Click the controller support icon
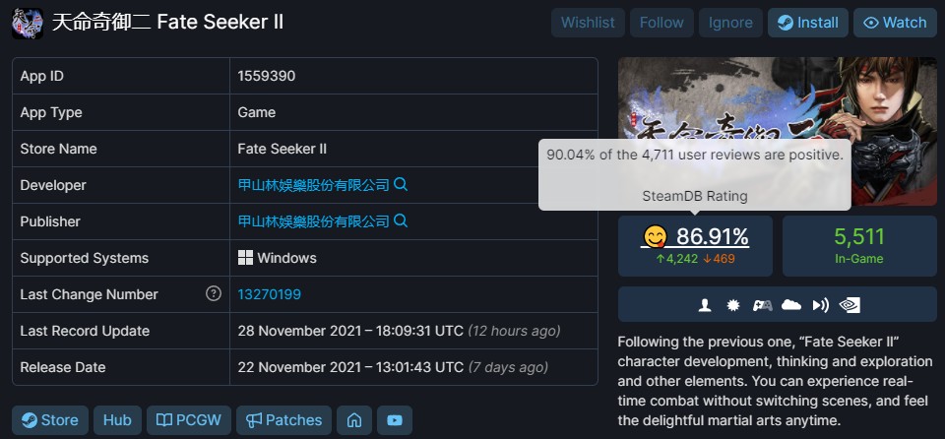 [x=762, y=305]
